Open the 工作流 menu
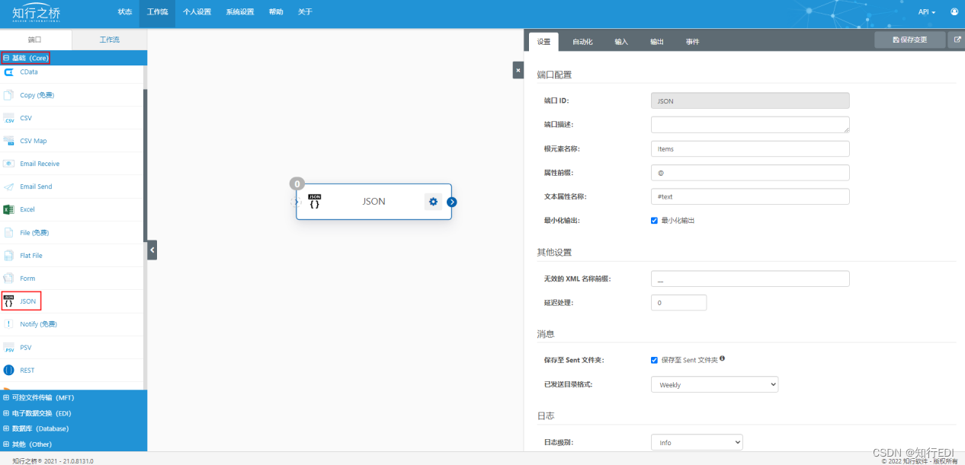965x465 pixels. 157,12
